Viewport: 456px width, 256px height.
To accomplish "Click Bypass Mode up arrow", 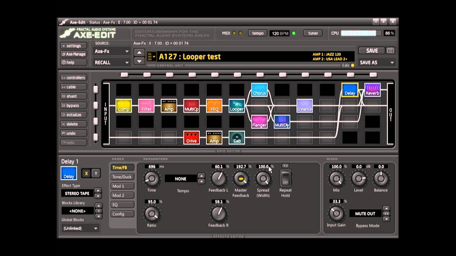I will tap(386, 208).
